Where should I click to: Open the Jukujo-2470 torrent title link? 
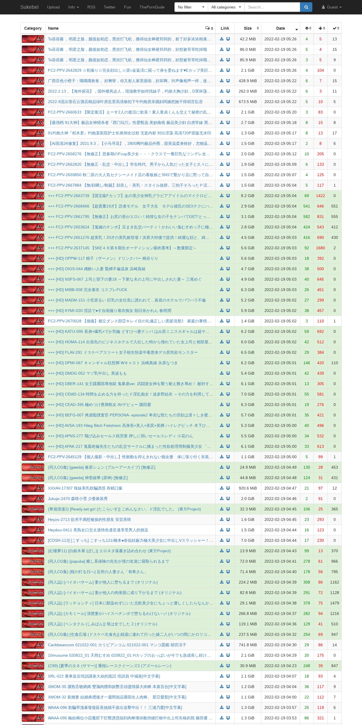click(78, 499)
